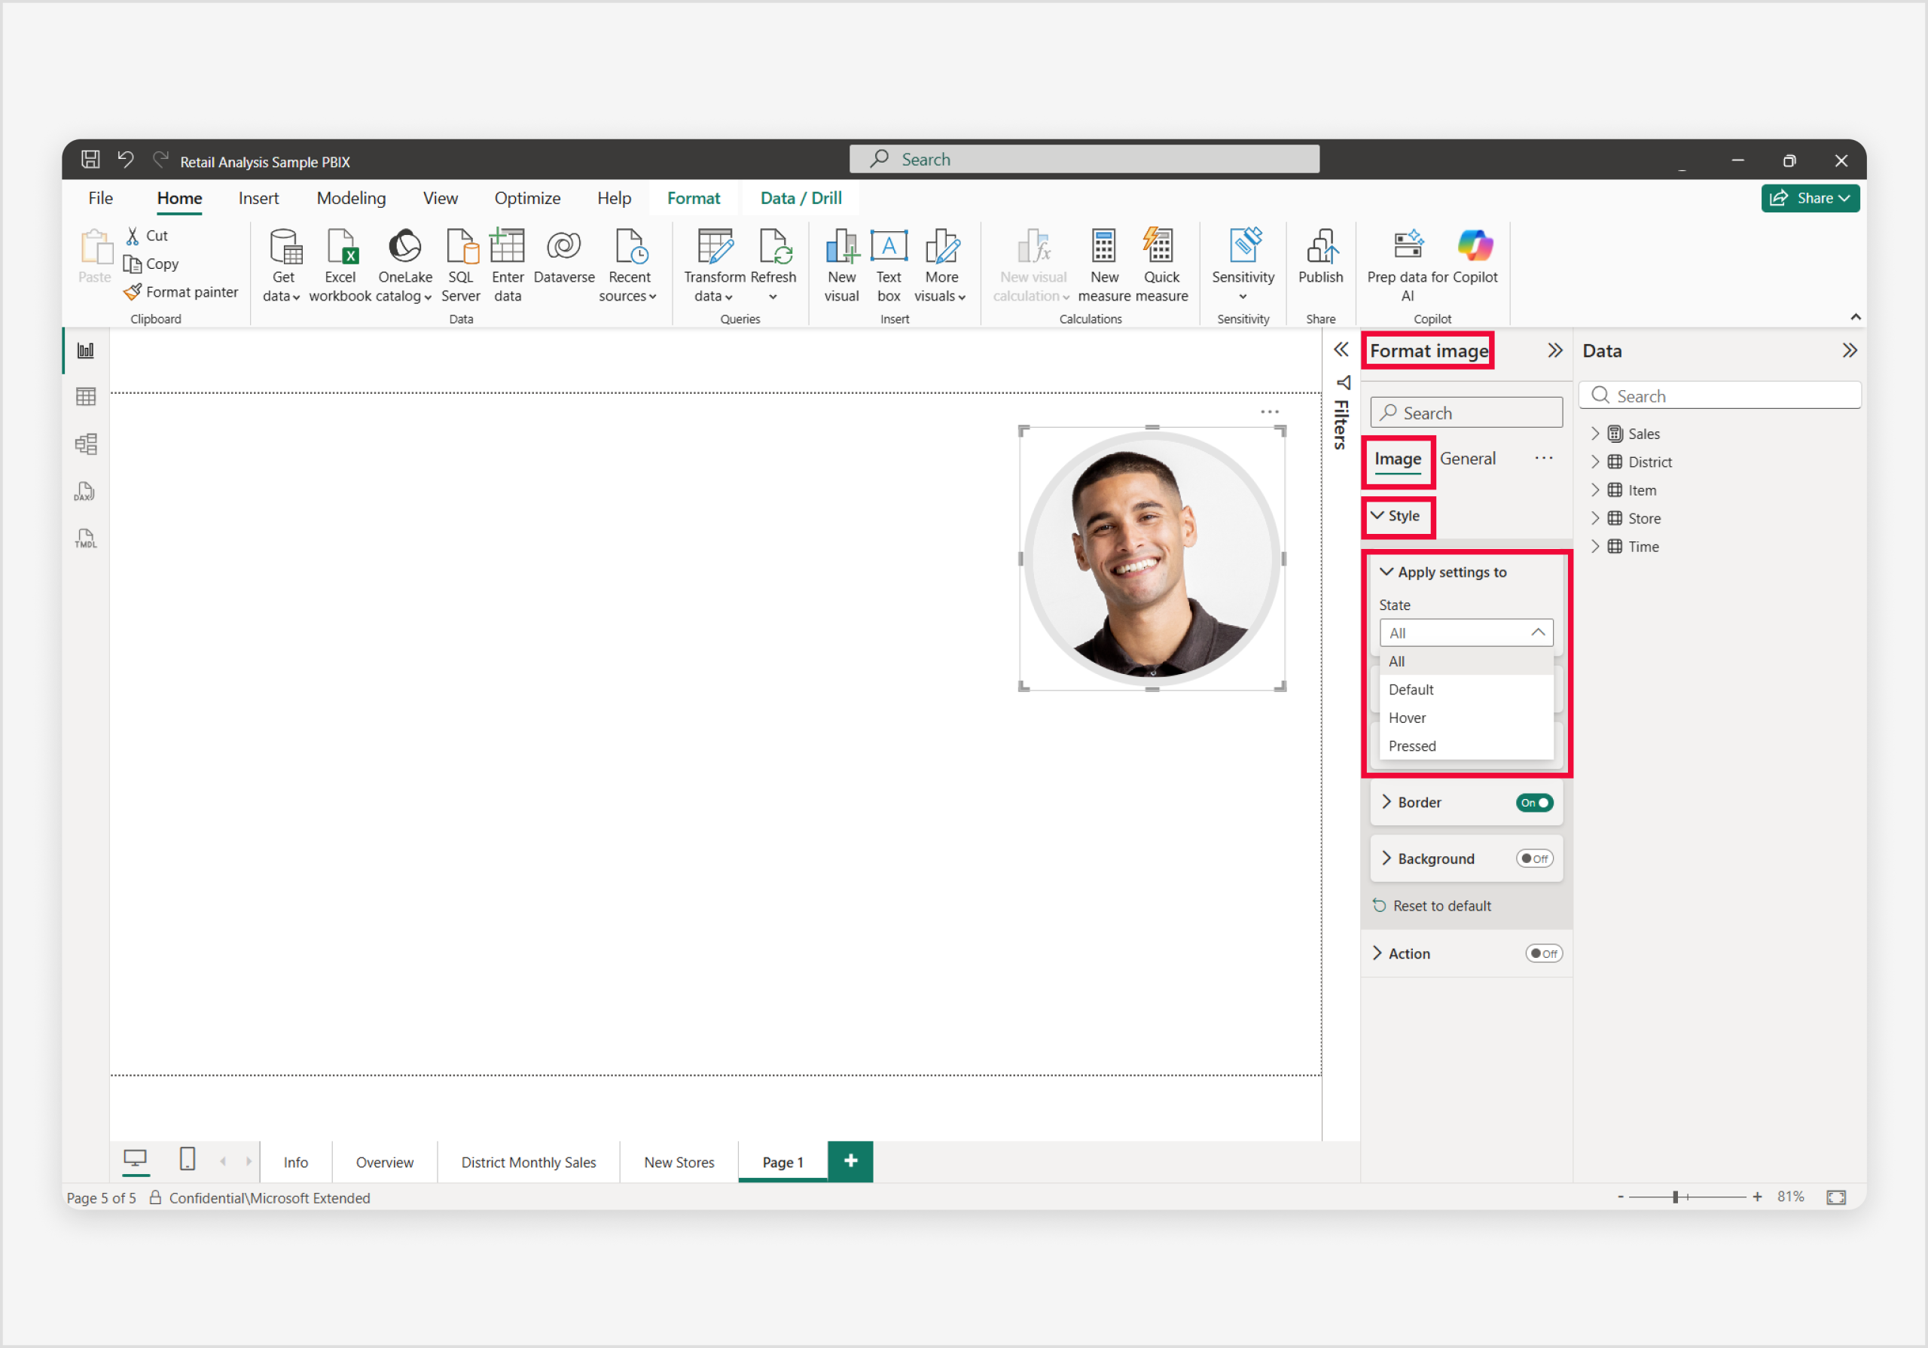The height and width of the screenshot is (1348, 1928).
Task: Switch to the District Monthly Sales page
Action: coord(528,1163)
